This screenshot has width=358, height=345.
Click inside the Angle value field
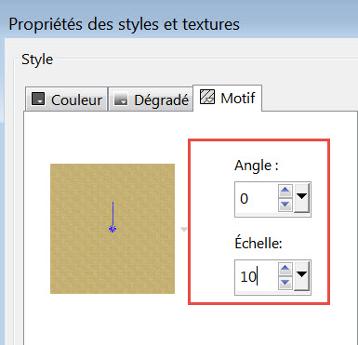[257, 198]
